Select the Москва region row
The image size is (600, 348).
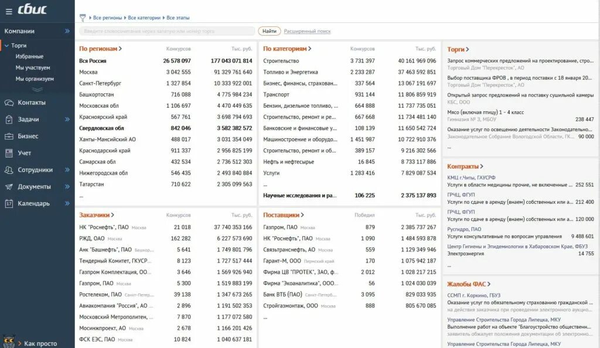coord(166,72)
